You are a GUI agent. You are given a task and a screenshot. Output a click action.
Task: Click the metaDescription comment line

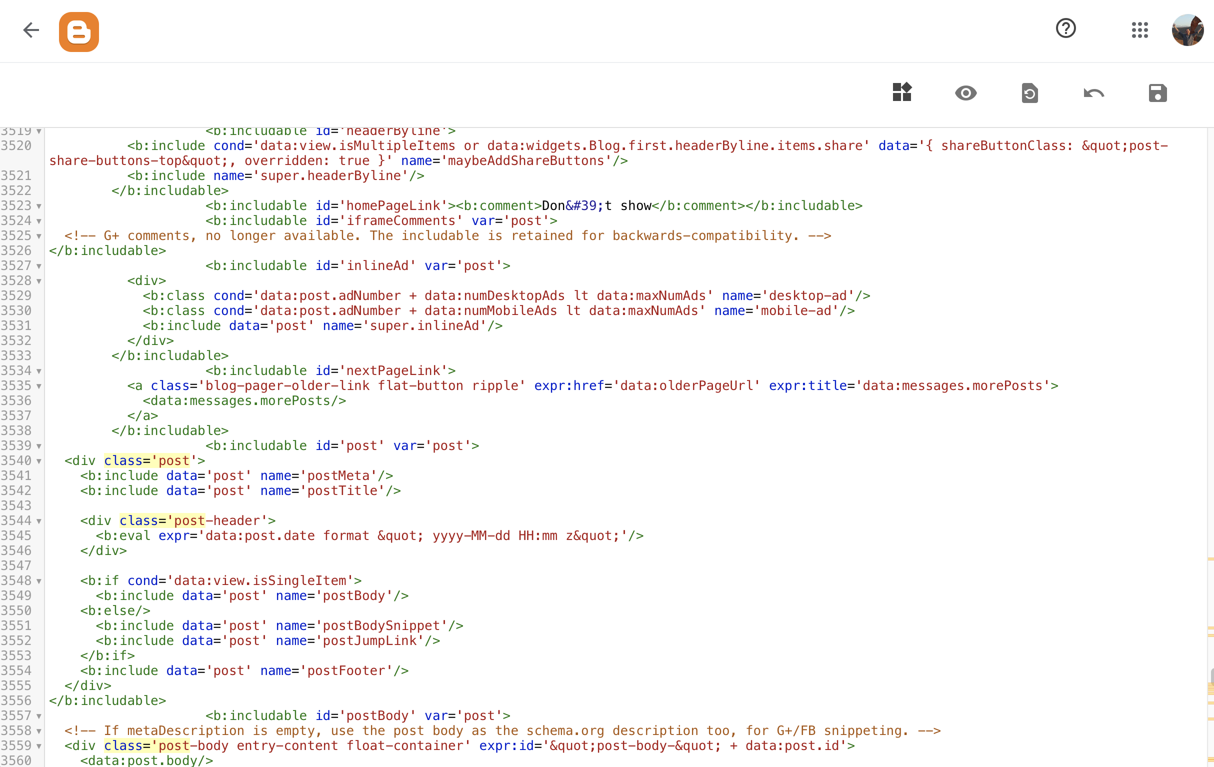pos(502,731)
